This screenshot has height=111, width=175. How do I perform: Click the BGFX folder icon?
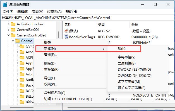22,91
